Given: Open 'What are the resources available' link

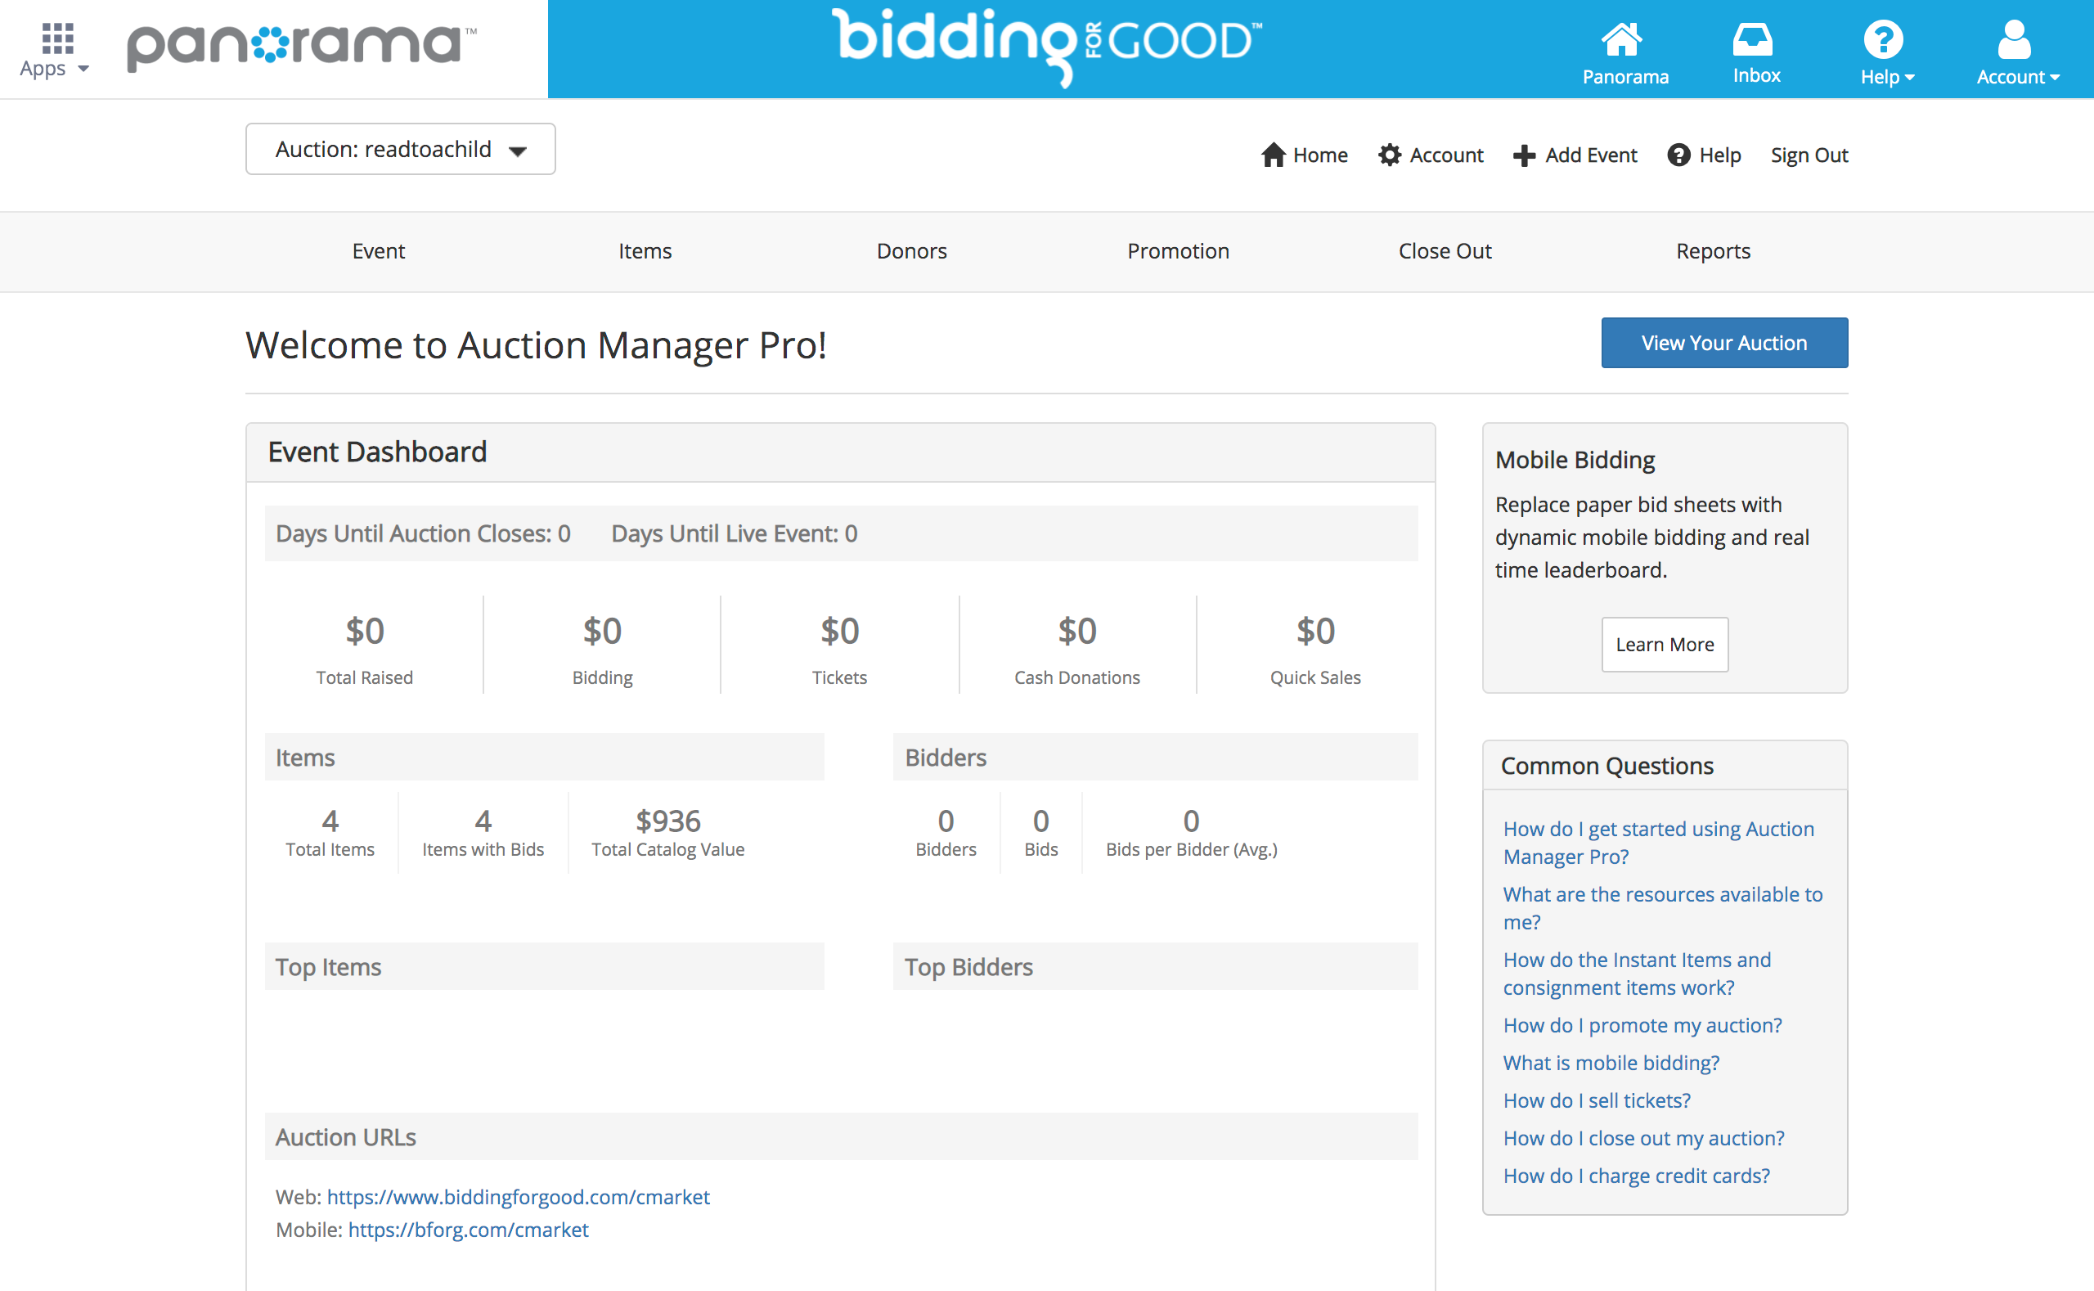Looking at the screenshot, I should tap(1662, 907).
